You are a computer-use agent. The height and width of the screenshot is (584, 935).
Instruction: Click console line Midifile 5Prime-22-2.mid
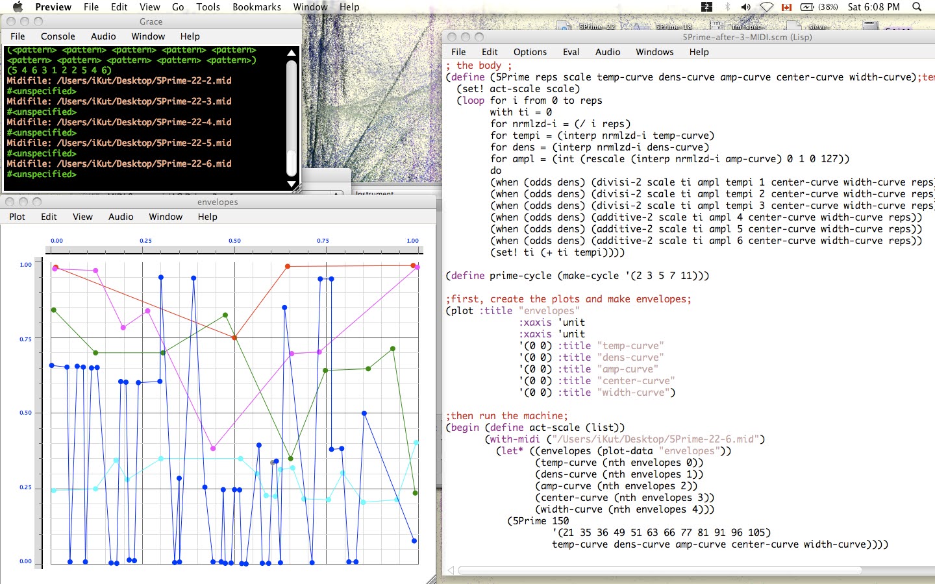pyautogui.click(x=119, y=80)
